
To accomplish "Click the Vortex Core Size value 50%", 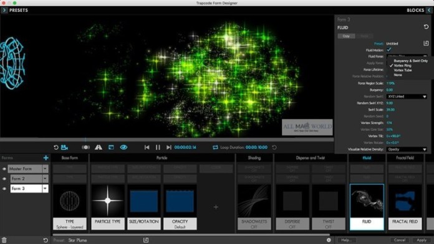I will coord(390,129).
